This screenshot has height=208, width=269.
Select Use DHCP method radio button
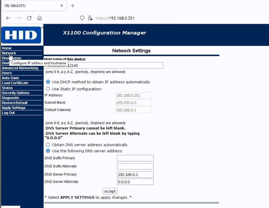tap(48, 82)
